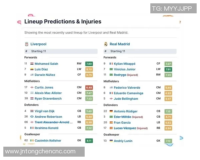Click the Colombia flag next to Luis Díaz
This screenshot has width=200, height=160.
pos(32,69)
